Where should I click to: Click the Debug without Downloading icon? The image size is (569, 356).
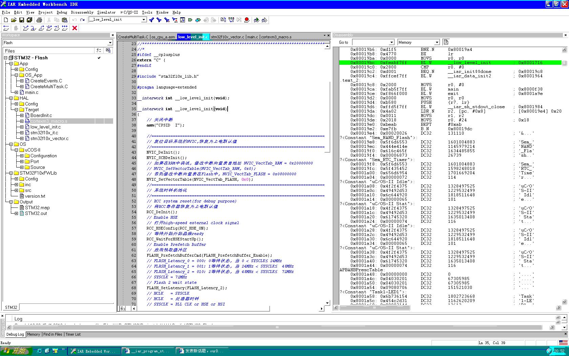tap(265, 20)
